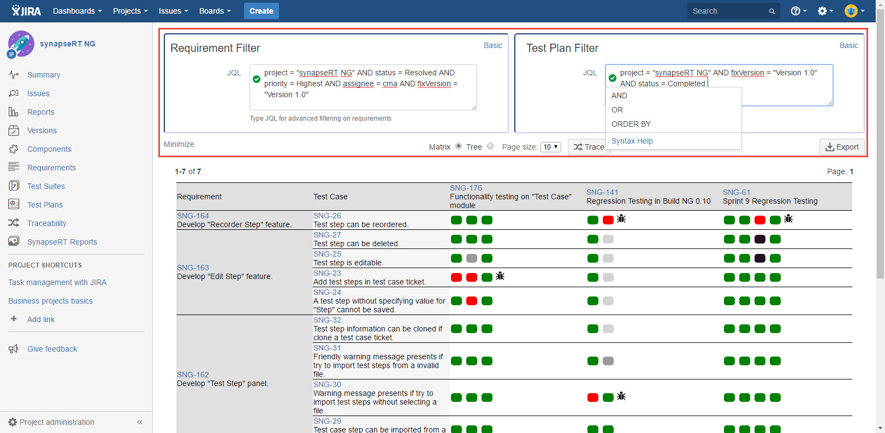Switch Requirement Filter to Basic
Screen dimensions: 885x433
tap(493, 45)
